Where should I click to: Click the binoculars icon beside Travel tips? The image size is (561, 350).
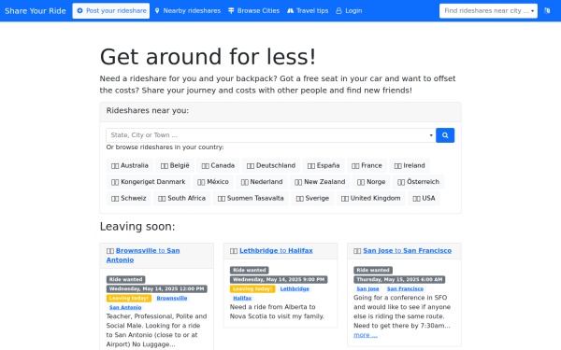[x=290, y=10]
